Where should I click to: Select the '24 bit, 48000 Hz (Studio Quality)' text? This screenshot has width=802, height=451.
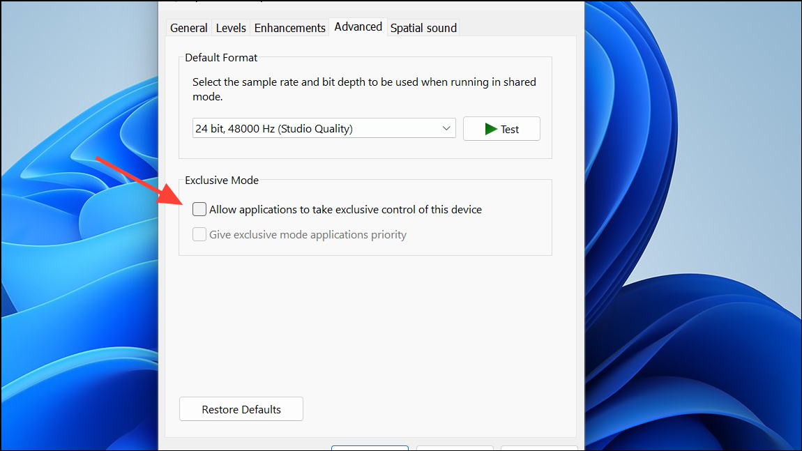click(x=274, y=128)
